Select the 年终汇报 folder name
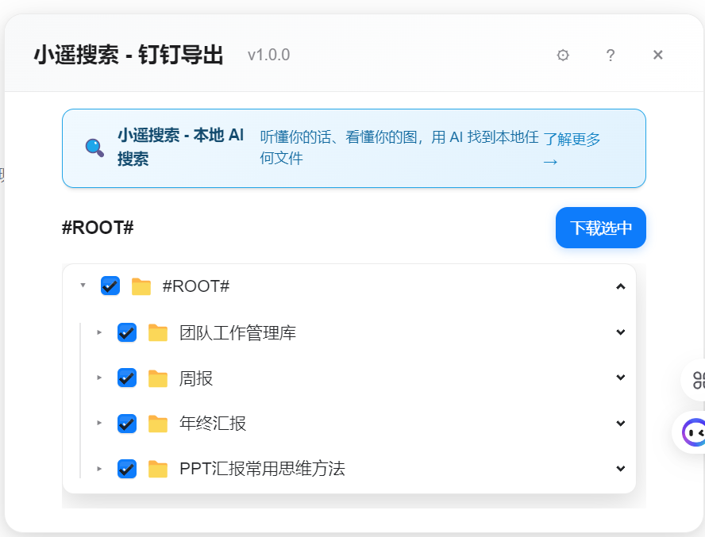Viewport: 705px width, 537px height. [213, 424]
